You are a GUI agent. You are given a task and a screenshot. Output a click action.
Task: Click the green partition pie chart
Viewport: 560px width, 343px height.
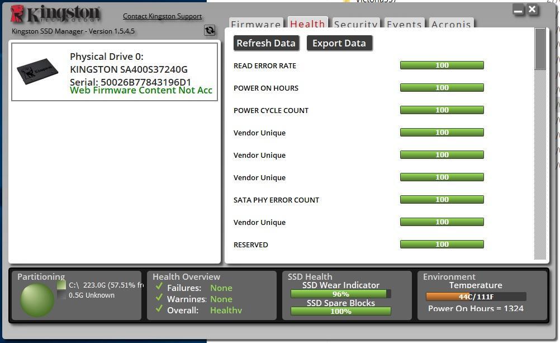coord(37,300)
